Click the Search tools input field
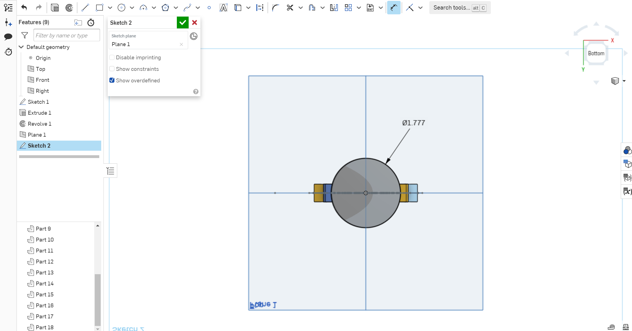 [453, 8]
